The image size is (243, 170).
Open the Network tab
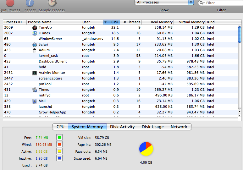179,127
